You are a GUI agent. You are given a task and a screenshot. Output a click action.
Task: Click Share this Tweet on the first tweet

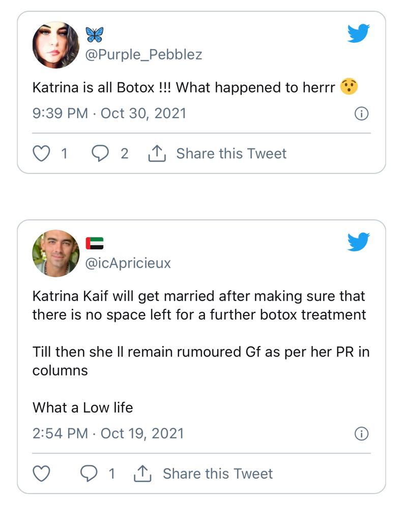[x=232, y=153]
